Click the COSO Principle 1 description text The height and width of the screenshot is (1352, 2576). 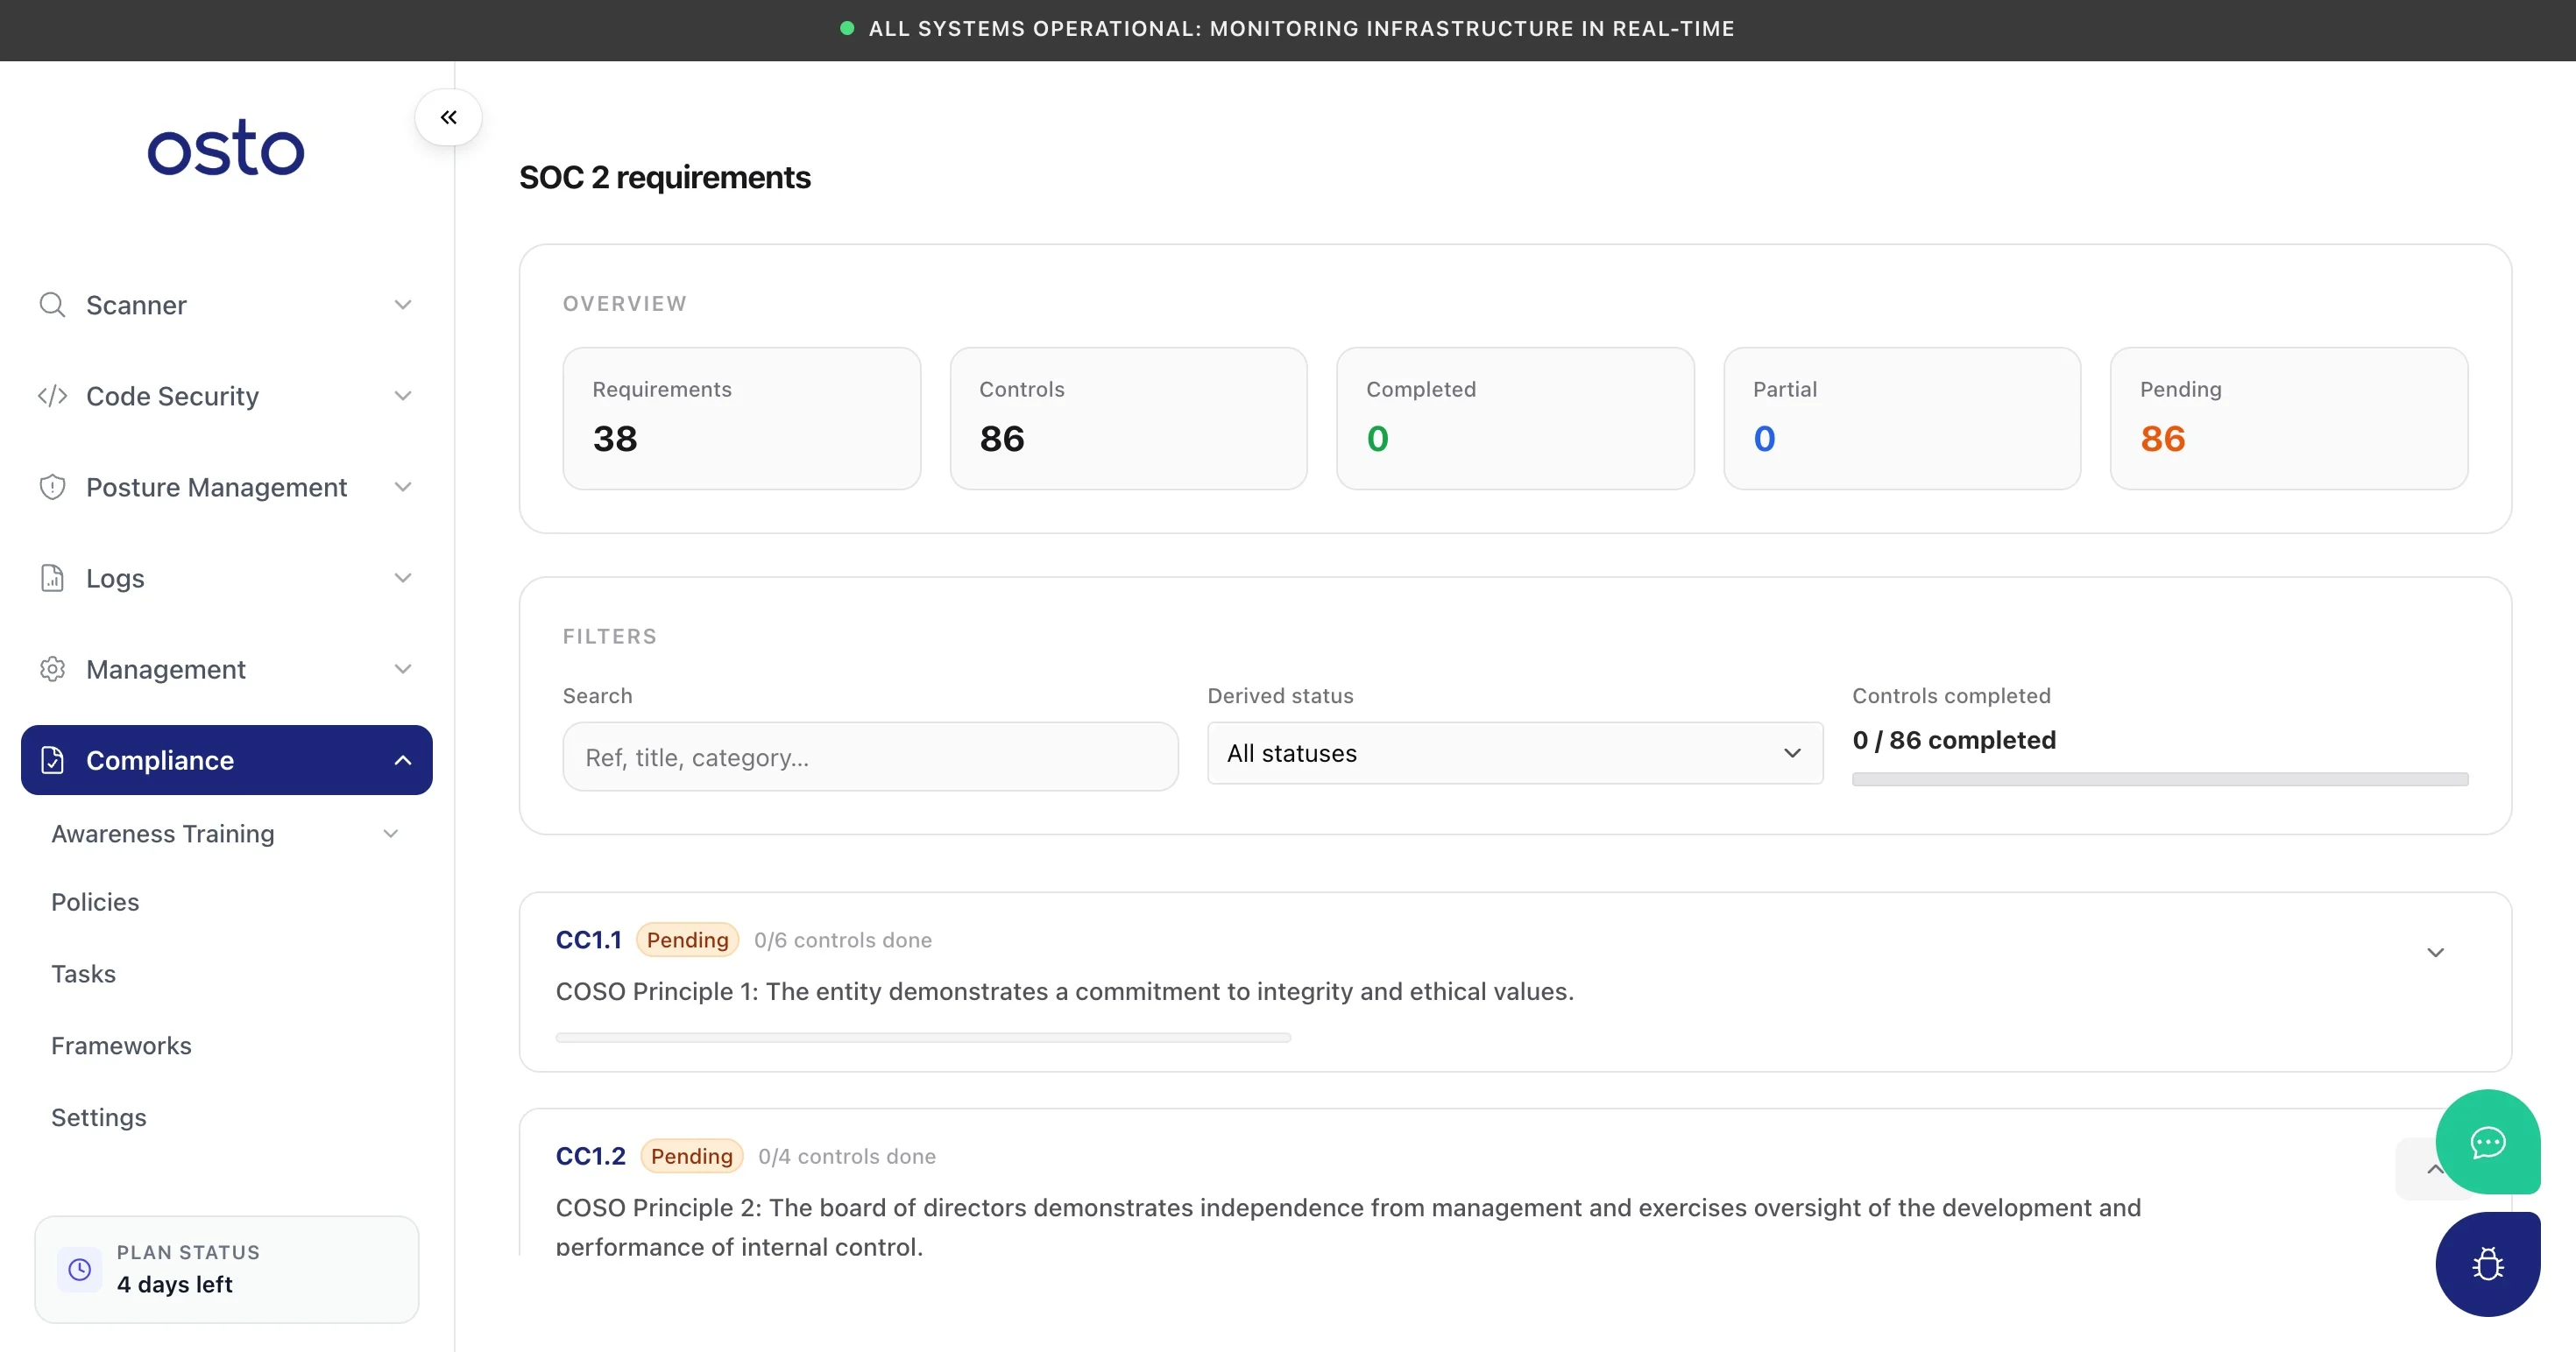pyautogui.click(x=1064, y=990)
